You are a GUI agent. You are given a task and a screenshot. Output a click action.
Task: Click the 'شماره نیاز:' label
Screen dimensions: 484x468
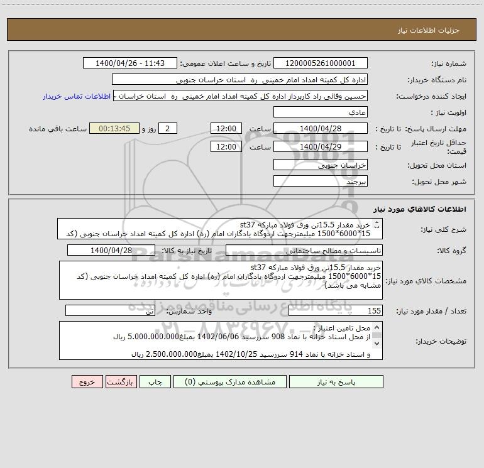point(449,63)
